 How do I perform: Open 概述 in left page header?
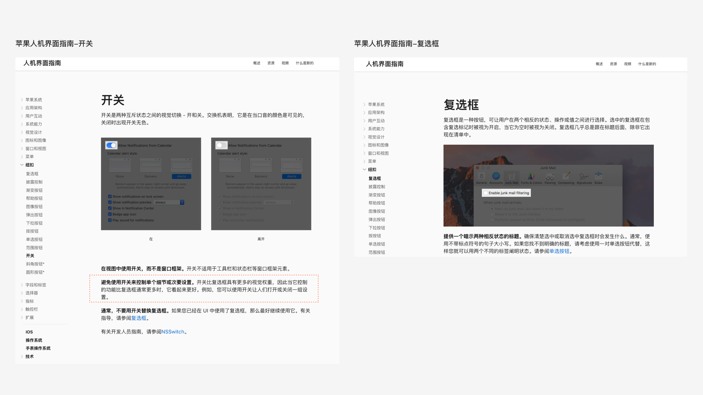(257, 63)
